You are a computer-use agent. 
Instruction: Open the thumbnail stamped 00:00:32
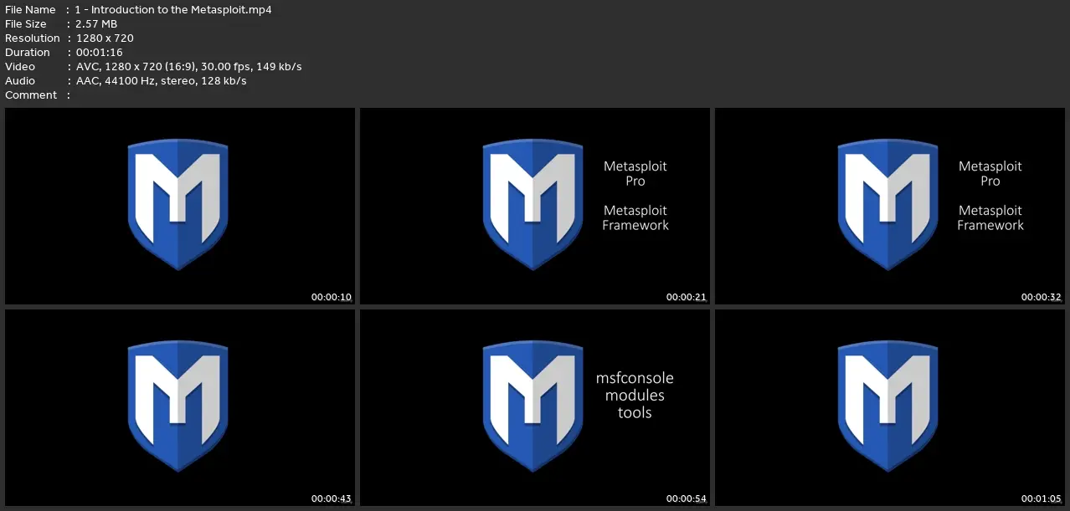[x=889, y=206]
